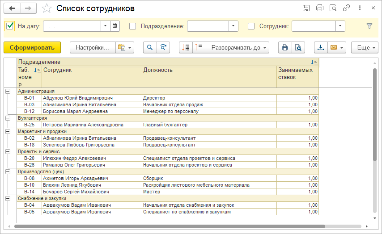The height and width of the screenshot is (234, 382).
Task: Copy link using the chain icon
Action: [346, 8]
